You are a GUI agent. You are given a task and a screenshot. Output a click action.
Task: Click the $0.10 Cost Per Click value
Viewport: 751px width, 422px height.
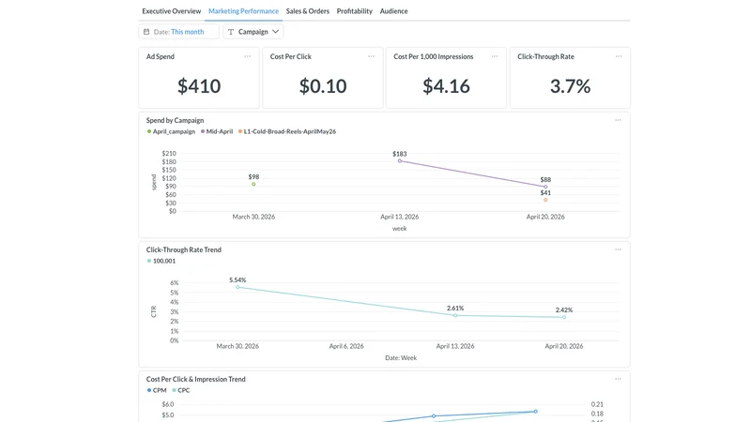[x=322, y=86]
